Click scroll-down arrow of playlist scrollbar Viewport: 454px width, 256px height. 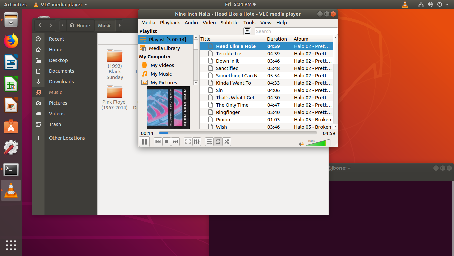pos(335,126)
